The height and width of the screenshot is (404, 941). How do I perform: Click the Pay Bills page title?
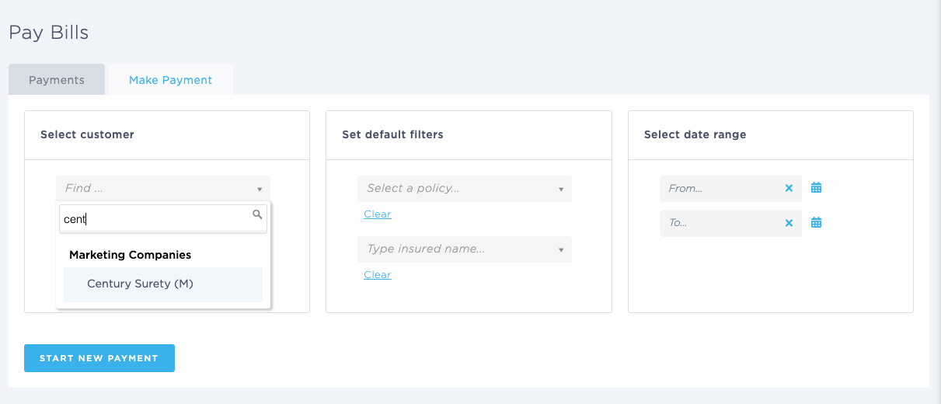49,33
